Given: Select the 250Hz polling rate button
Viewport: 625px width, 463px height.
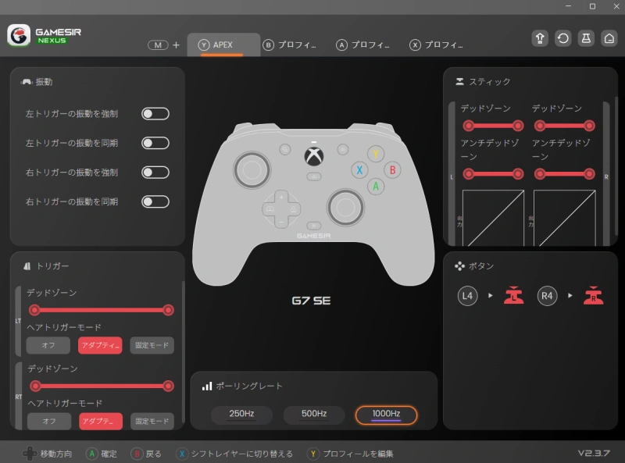Looking at the screenshot, I should pyautogui.click(x=241, y=415).
